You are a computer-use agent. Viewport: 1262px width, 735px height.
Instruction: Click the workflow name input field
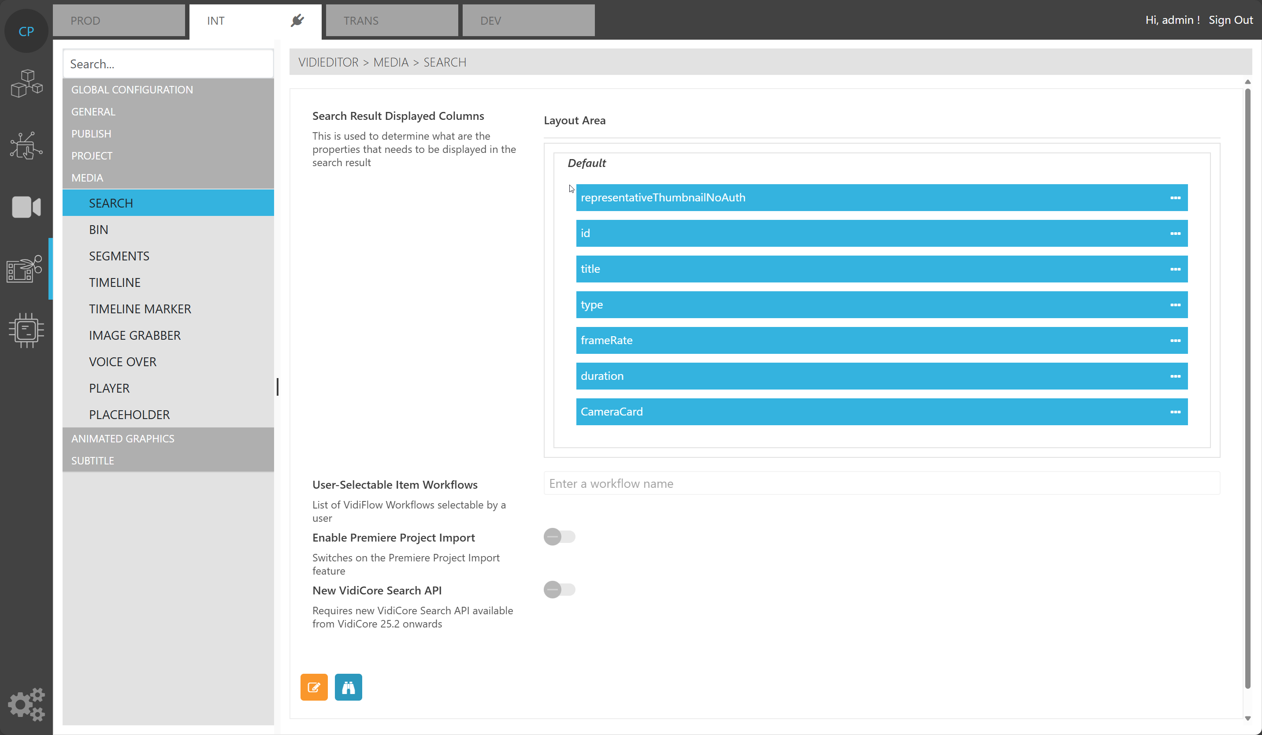click(881, 483)
